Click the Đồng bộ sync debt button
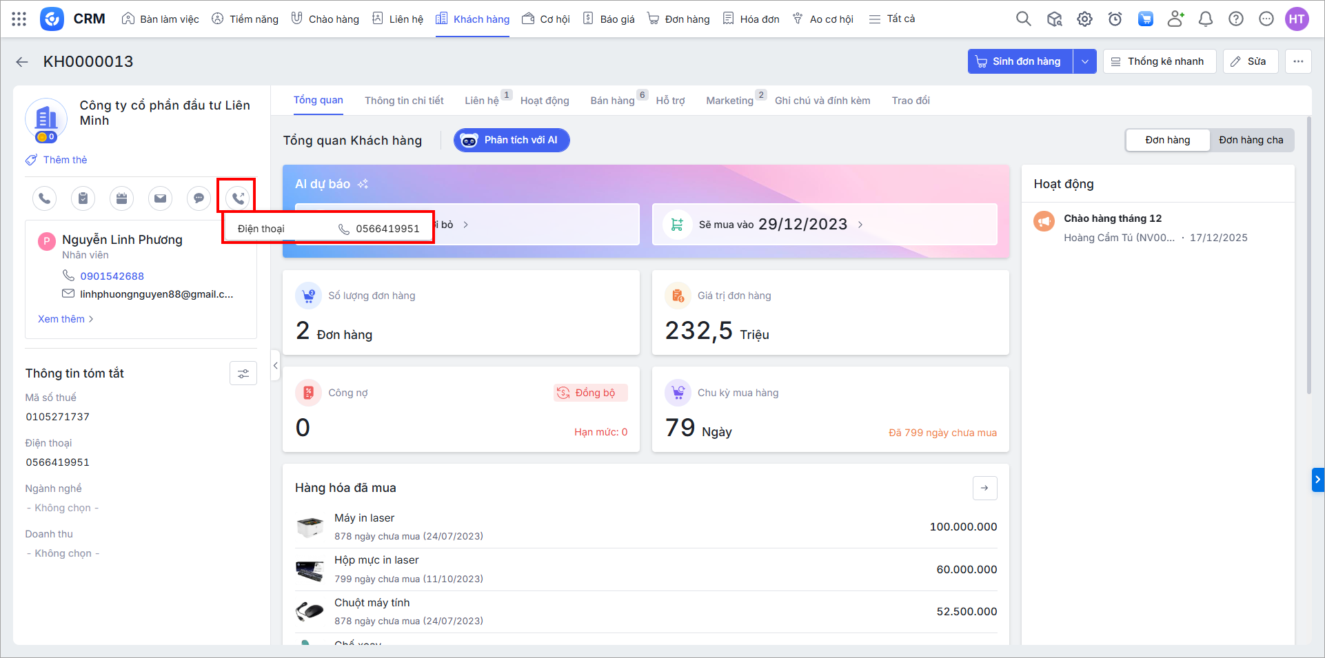 point(590,393)
